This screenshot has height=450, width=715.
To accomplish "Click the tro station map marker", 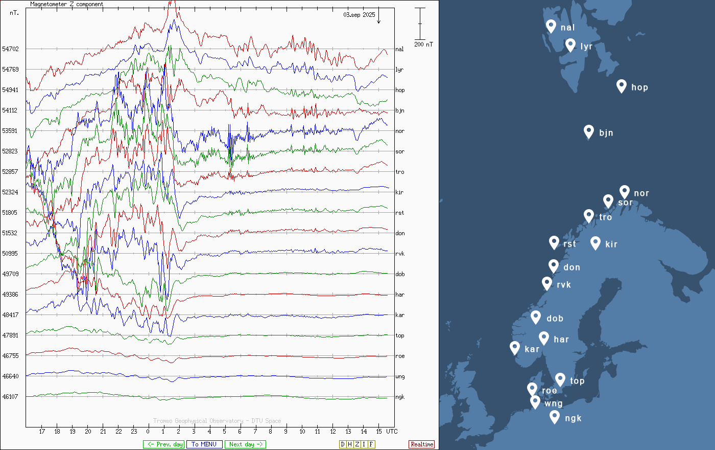I will (x=589, y=215).
